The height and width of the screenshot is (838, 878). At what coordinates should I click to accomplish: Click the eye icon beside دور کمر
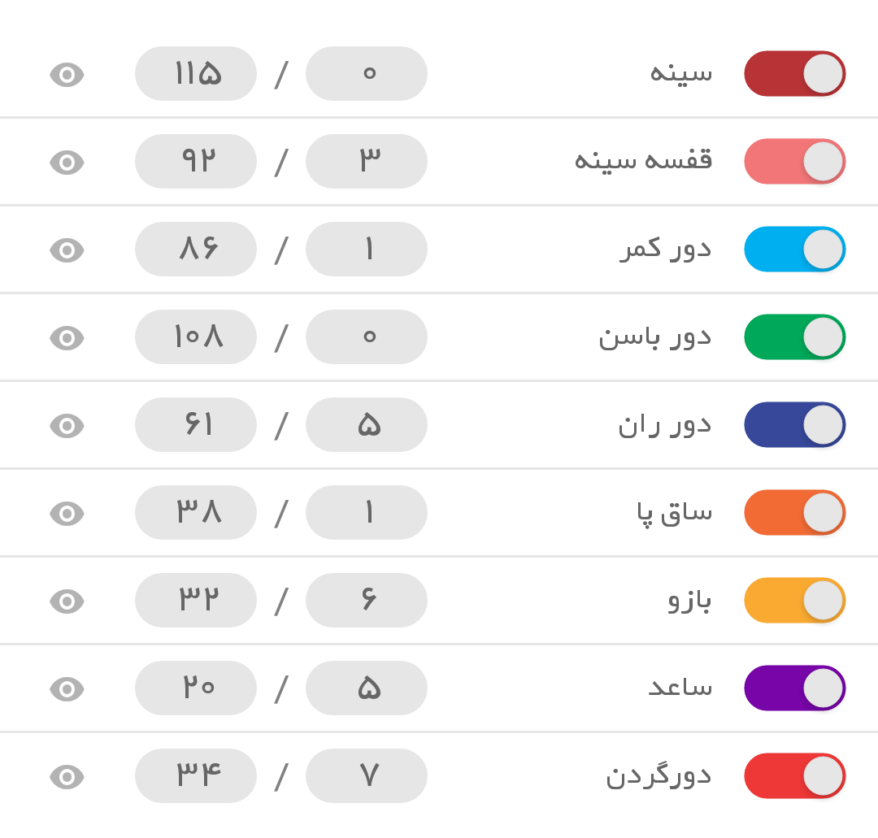(67, 250)
